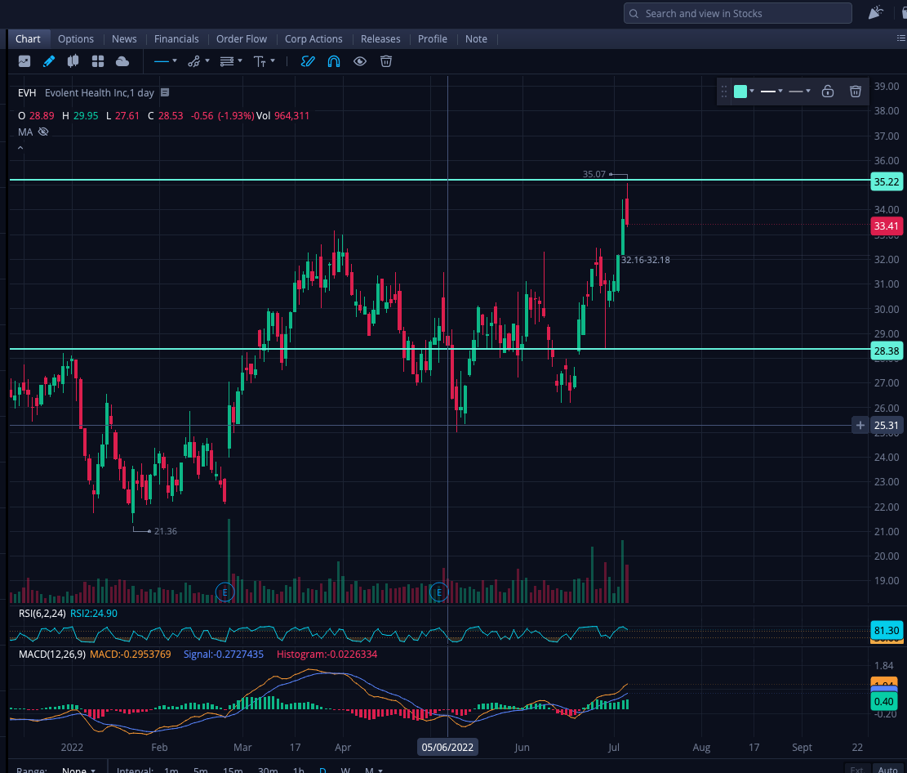Open line style dropdown
This screenshot has height=773, width=907.
coord(799,92)
